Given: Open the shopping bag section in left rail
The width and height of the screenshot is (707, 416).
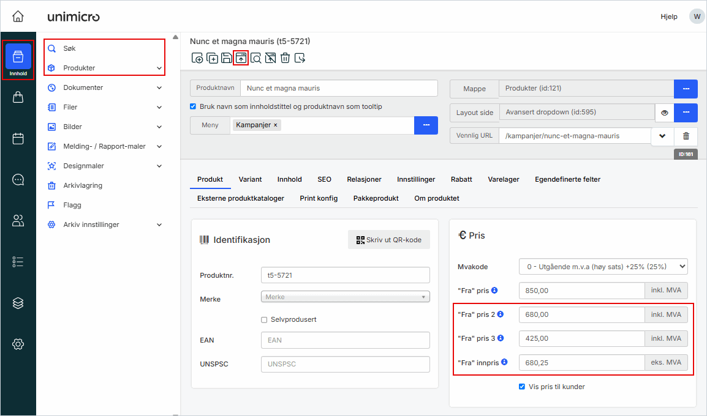Looking at the screenshot, I should click(x=18, y=97).
